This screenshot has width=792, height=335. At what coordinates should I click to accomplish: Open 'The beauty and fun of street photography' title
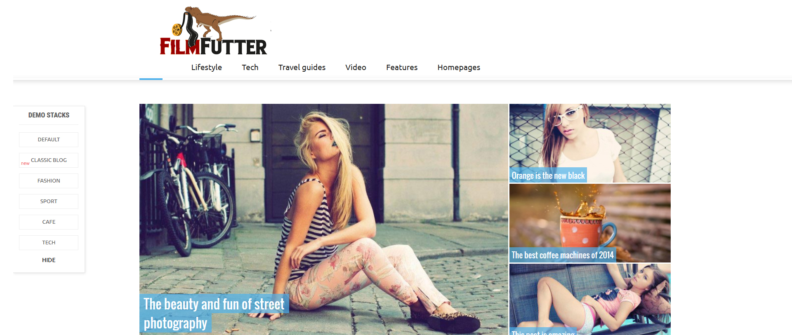tap(214, 314)
